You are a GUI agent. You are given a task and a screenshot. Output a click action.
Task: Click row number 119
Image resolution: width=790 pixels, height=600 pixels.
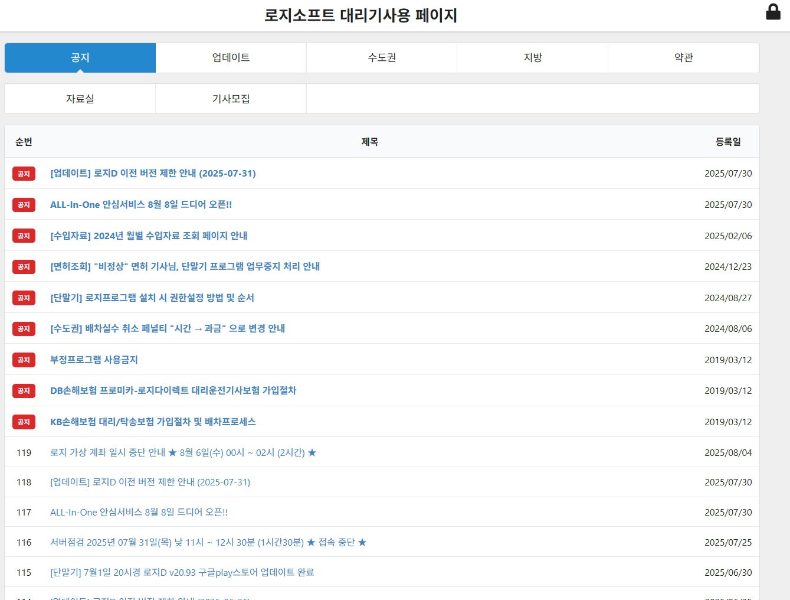(x=24, y=452)
